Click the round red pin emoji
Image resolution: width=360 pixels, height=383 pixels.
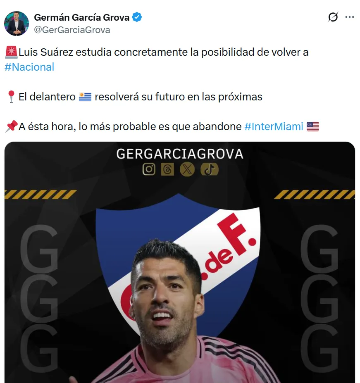(11, 97)
